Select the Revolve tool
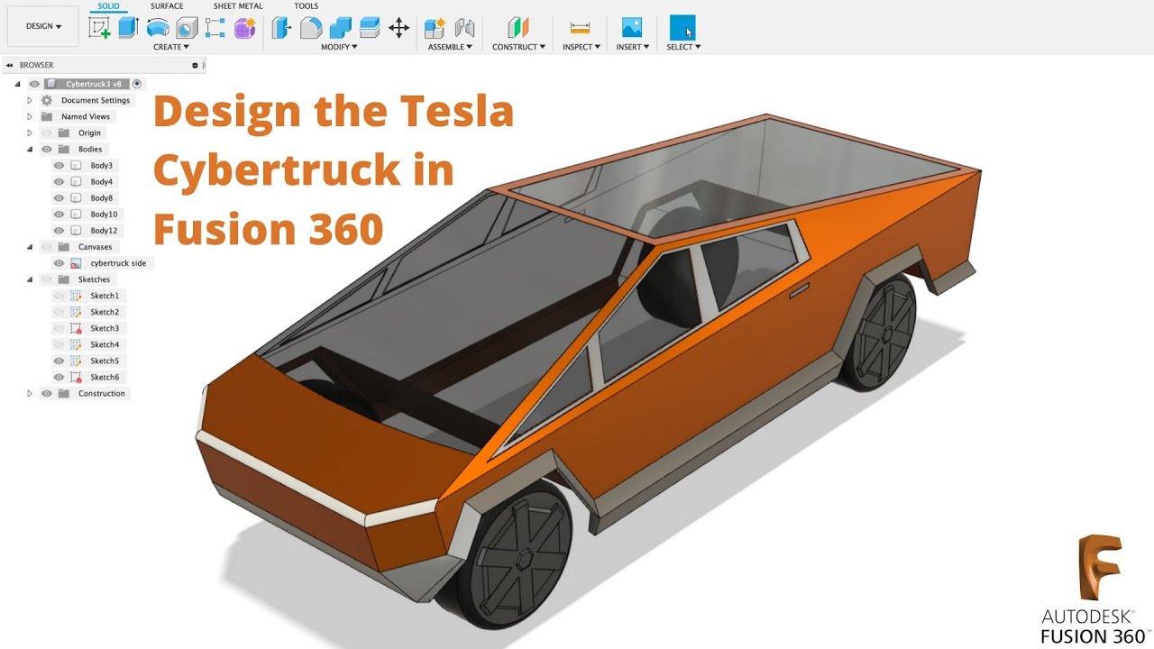 (159, 28)
